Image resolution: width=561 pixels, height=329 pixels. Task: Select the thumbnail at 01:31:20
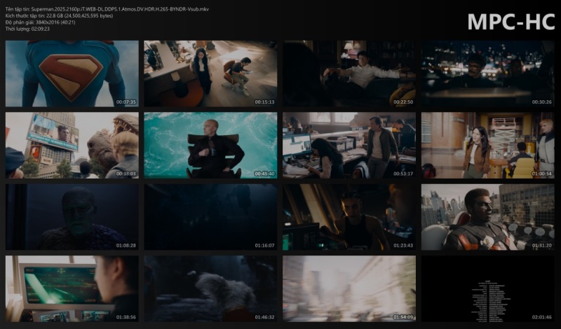point(487,217)
